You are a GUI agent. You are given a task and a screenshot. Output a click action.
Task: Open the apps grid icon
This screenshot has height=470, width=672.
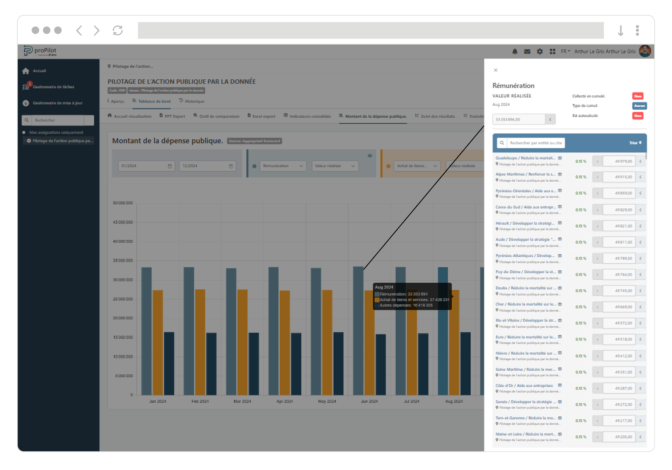pyautogui.click(x=552, y=51)
